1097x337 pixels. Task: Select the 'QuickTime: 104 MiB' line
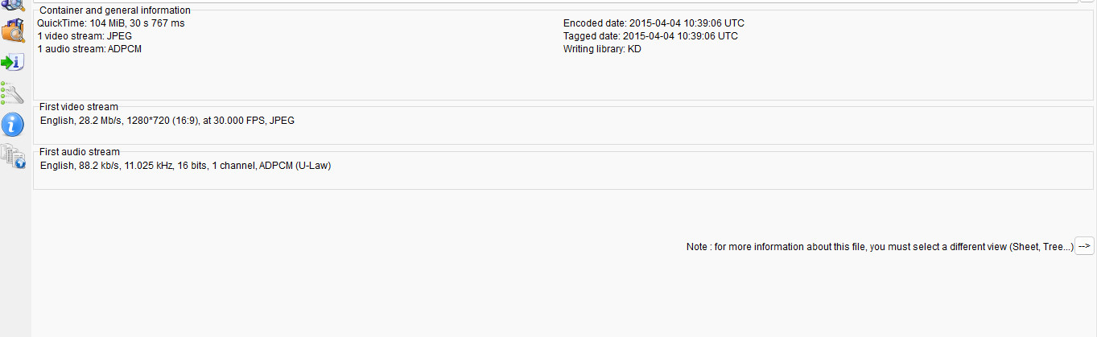(111, 23)
